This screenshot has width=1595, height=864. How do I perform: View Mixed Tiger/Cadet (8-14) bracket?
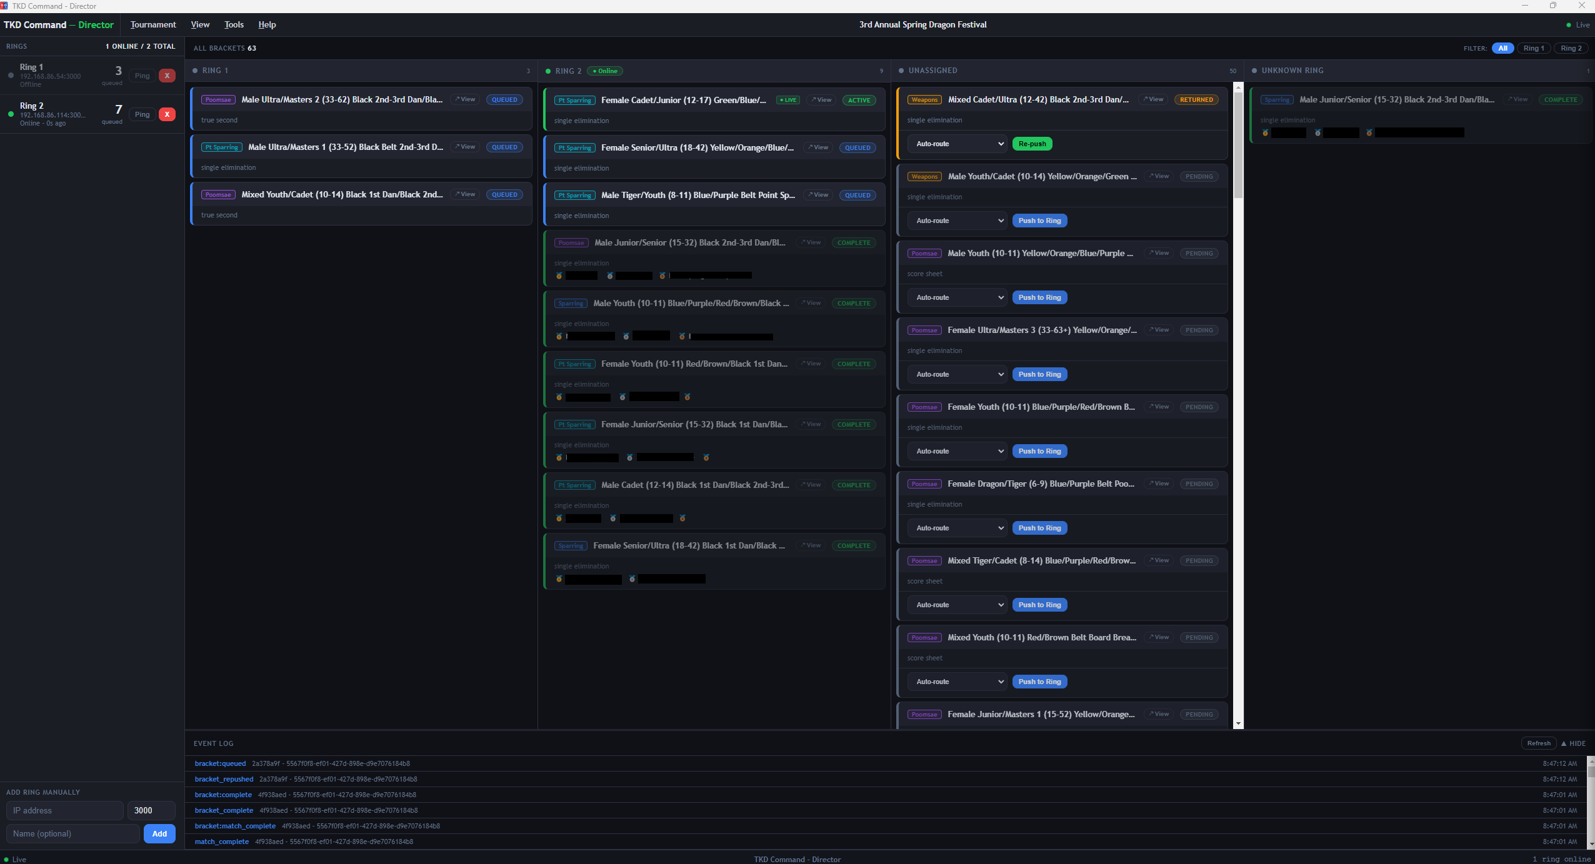pos(1159,560)
